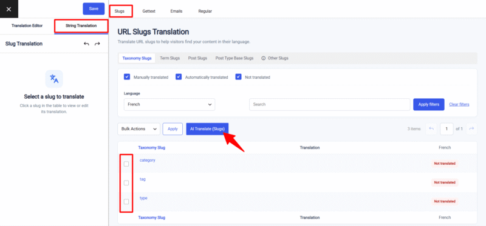Image resolution: width=486 pixels, height=226 pixels.
Task: Click the page number field
Action: [x=447, y=129]
